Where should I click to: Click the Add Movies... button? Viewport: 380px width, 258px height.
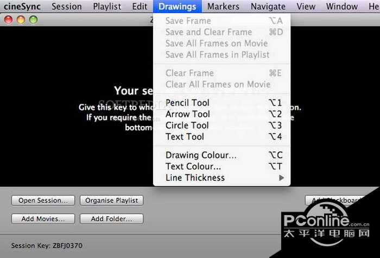tap(43, 219)
